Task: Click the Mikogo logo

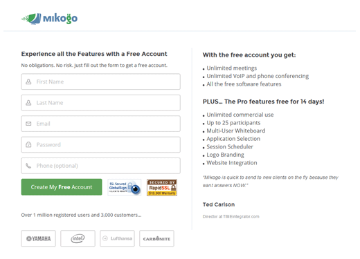Action: tap(49, 19)
